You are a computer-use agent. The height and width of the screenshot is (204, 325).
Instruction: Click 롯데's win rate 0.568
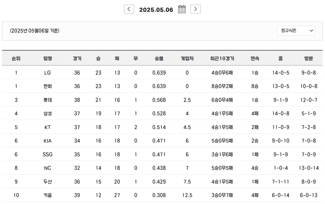tap(159, 100)
